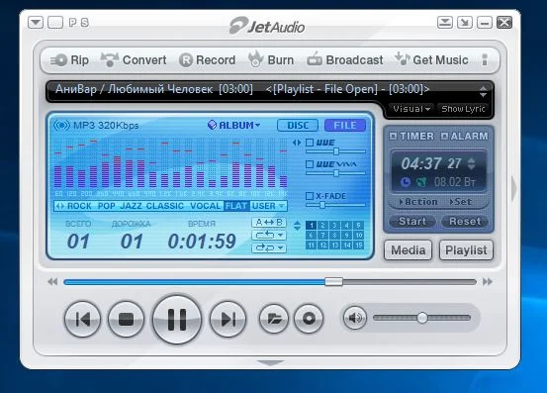Toggle the TIMER checkbox

[393, 136]
